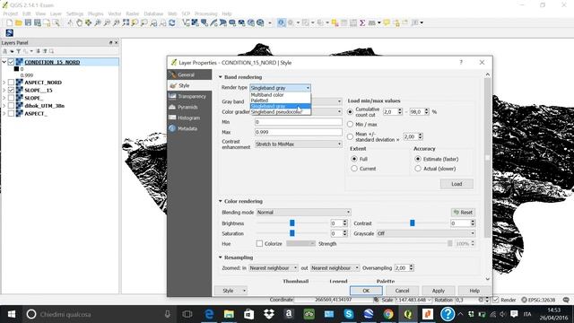Click the Add Group icon in Layers Panel
This screenshot has height=323, width=574.
point(5,51)
